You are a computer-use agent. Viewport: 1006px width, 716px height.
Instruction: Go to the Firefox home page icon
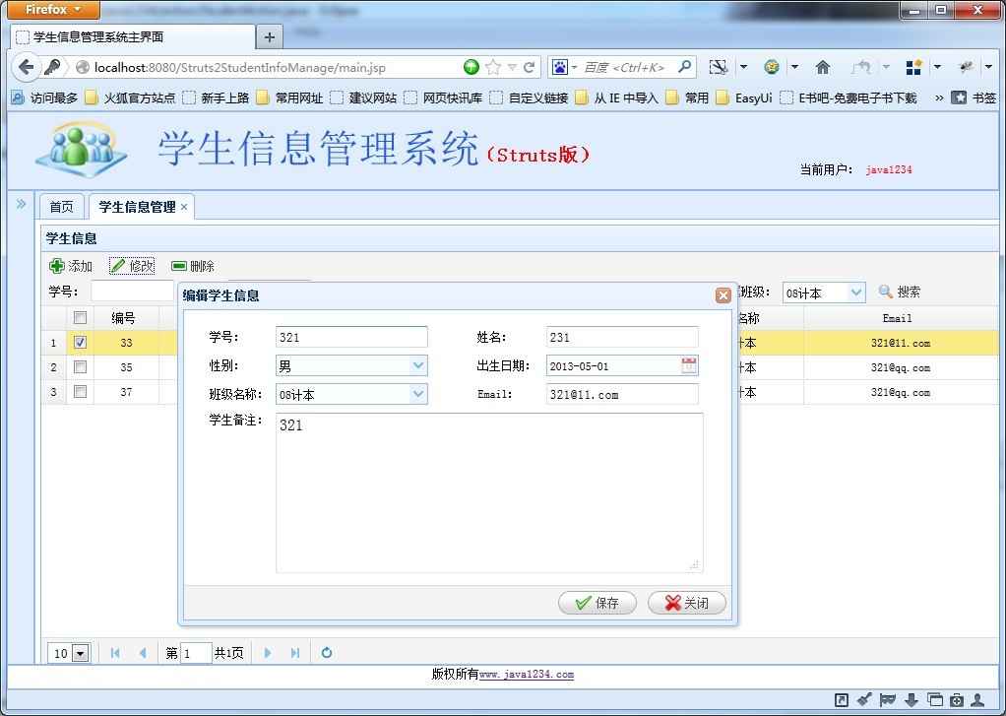pyautogui.click(x=823, y=67)
